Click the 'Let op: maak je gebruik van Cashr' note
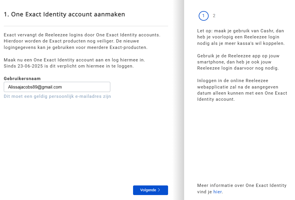The image size is (295, 200). click(x=240, y=31)
